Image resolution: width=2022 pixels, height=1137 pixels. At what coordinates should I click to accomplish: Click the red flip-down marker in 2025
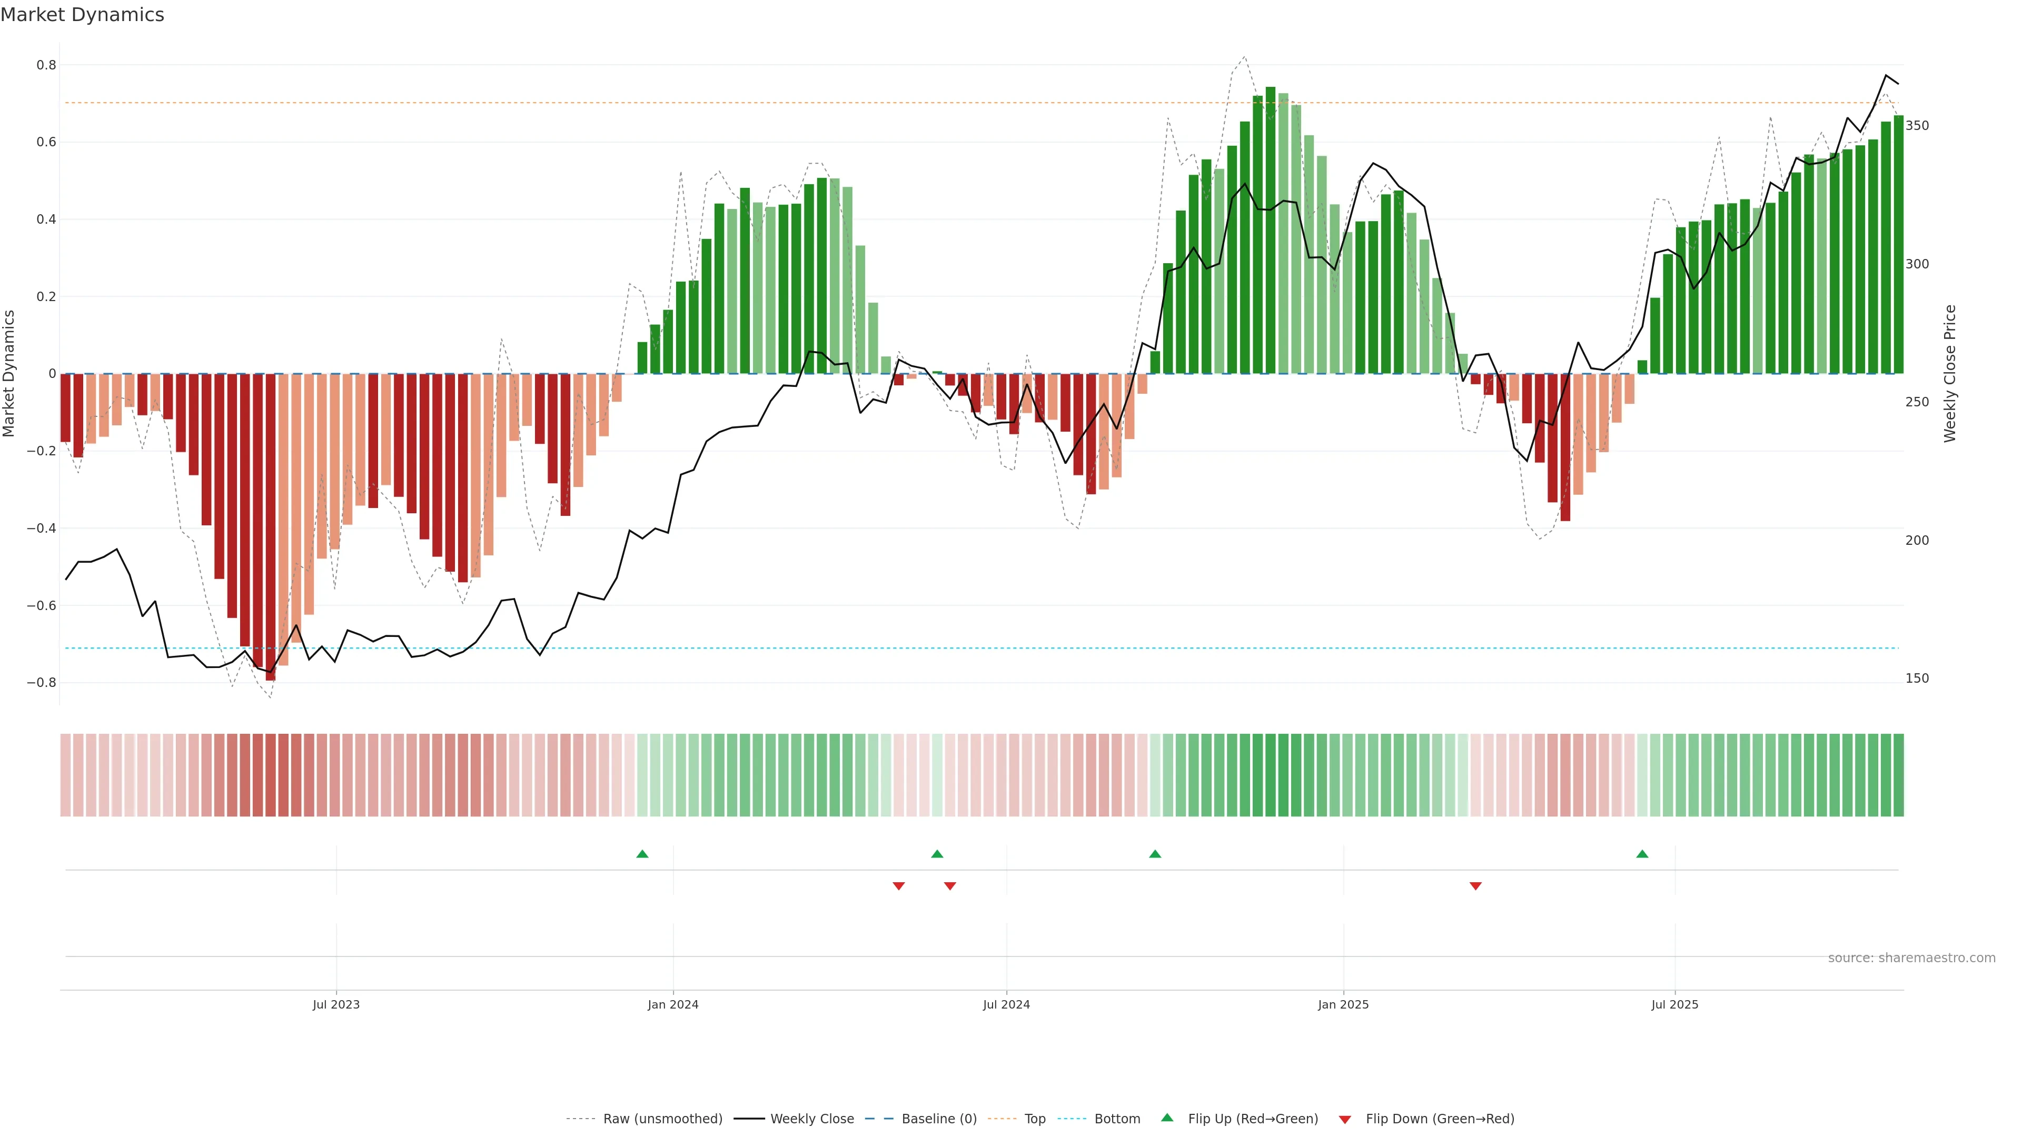click(x=1475, y=886)
